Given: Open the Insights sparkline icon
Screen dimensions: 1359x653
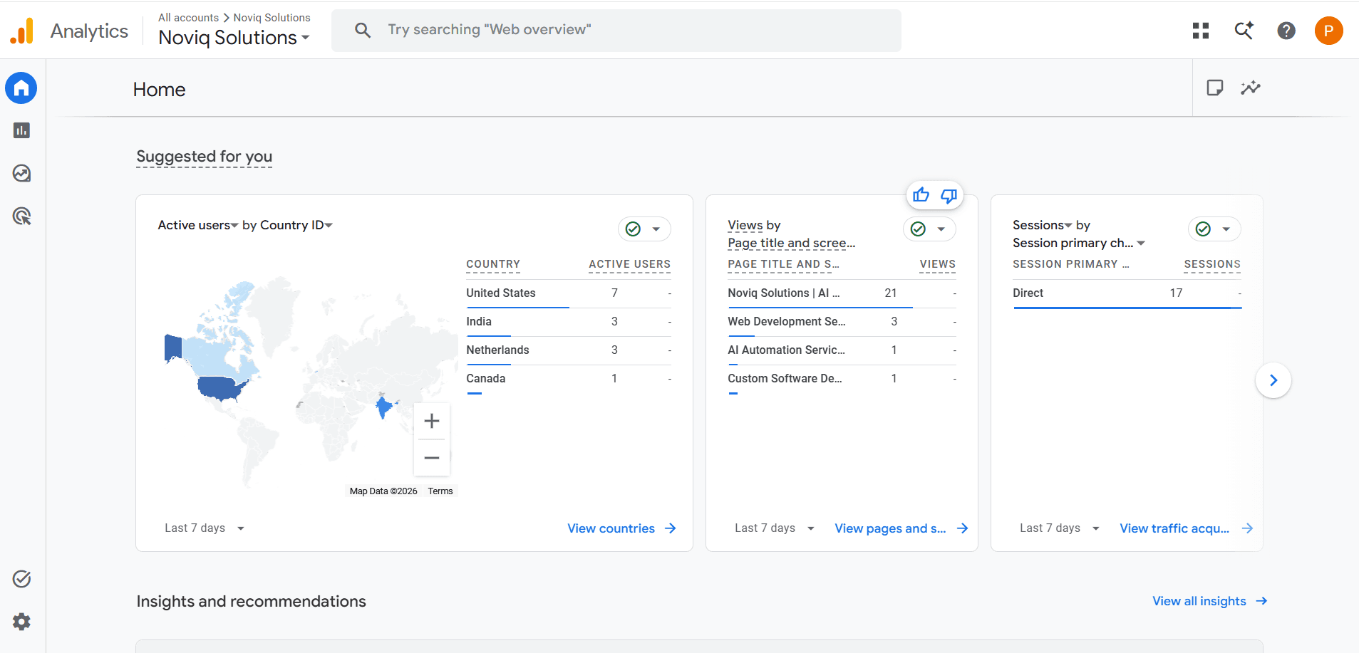Looking at the screenshot, I should click(x=1251, y=88).
